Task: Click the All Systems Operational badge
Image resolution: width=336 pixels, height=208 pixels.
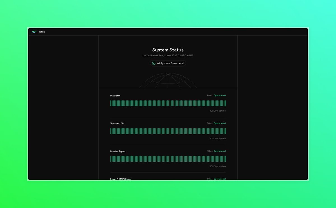Action: click(x=168, y=63)
